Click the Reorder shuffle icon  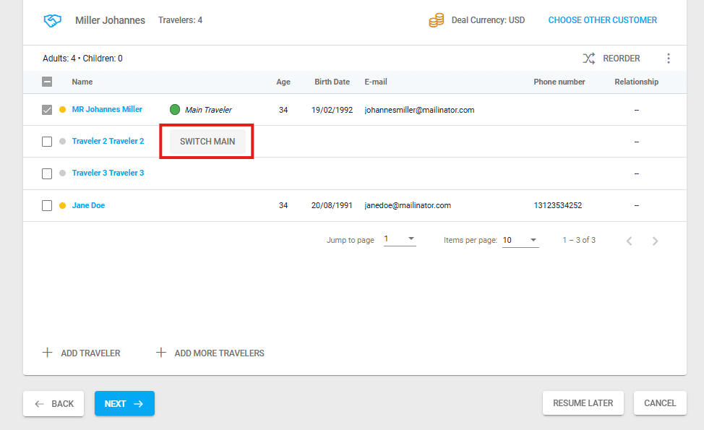click(x=588, y=59)
